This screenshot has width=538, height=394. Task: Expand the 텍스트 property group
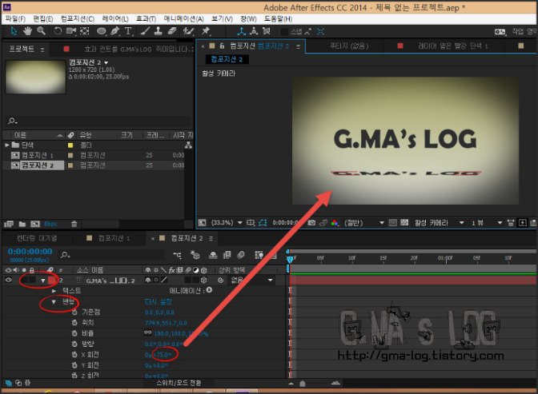pyautogui.click(x=54, y=291)
